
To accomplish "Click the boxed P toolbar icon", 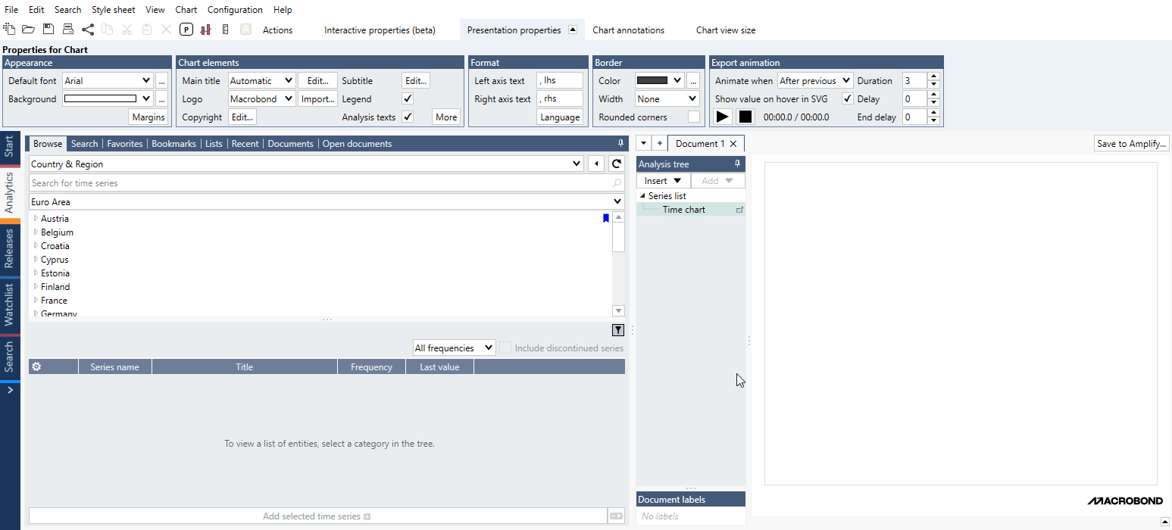I will (x=186, y=30).
